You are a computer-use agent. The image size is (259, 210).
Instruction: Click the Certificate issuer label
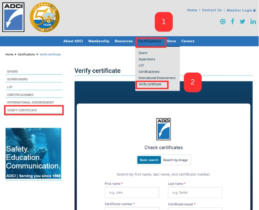click(x=181, y=204)
